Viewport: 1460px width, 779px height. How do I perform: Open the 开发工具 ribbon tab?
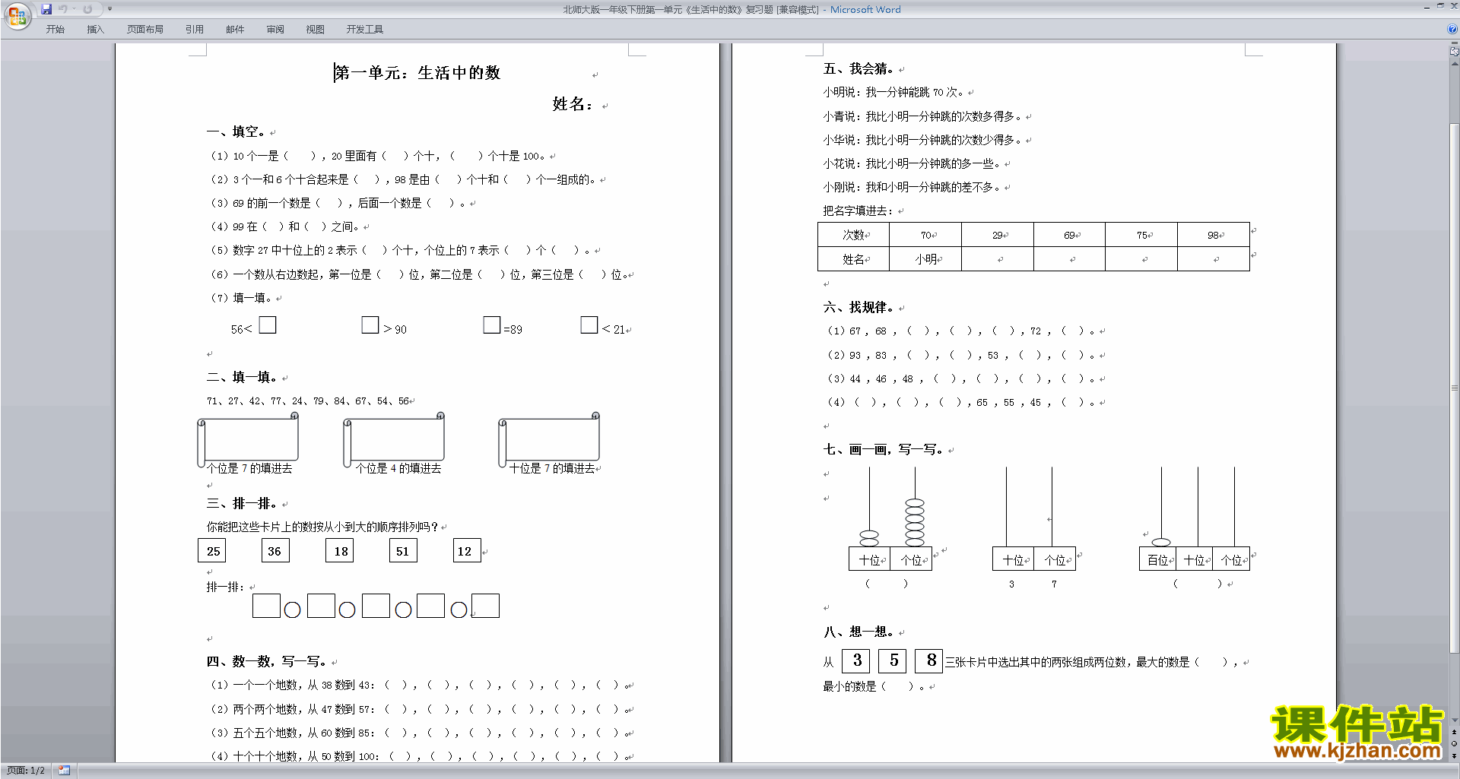364,30
